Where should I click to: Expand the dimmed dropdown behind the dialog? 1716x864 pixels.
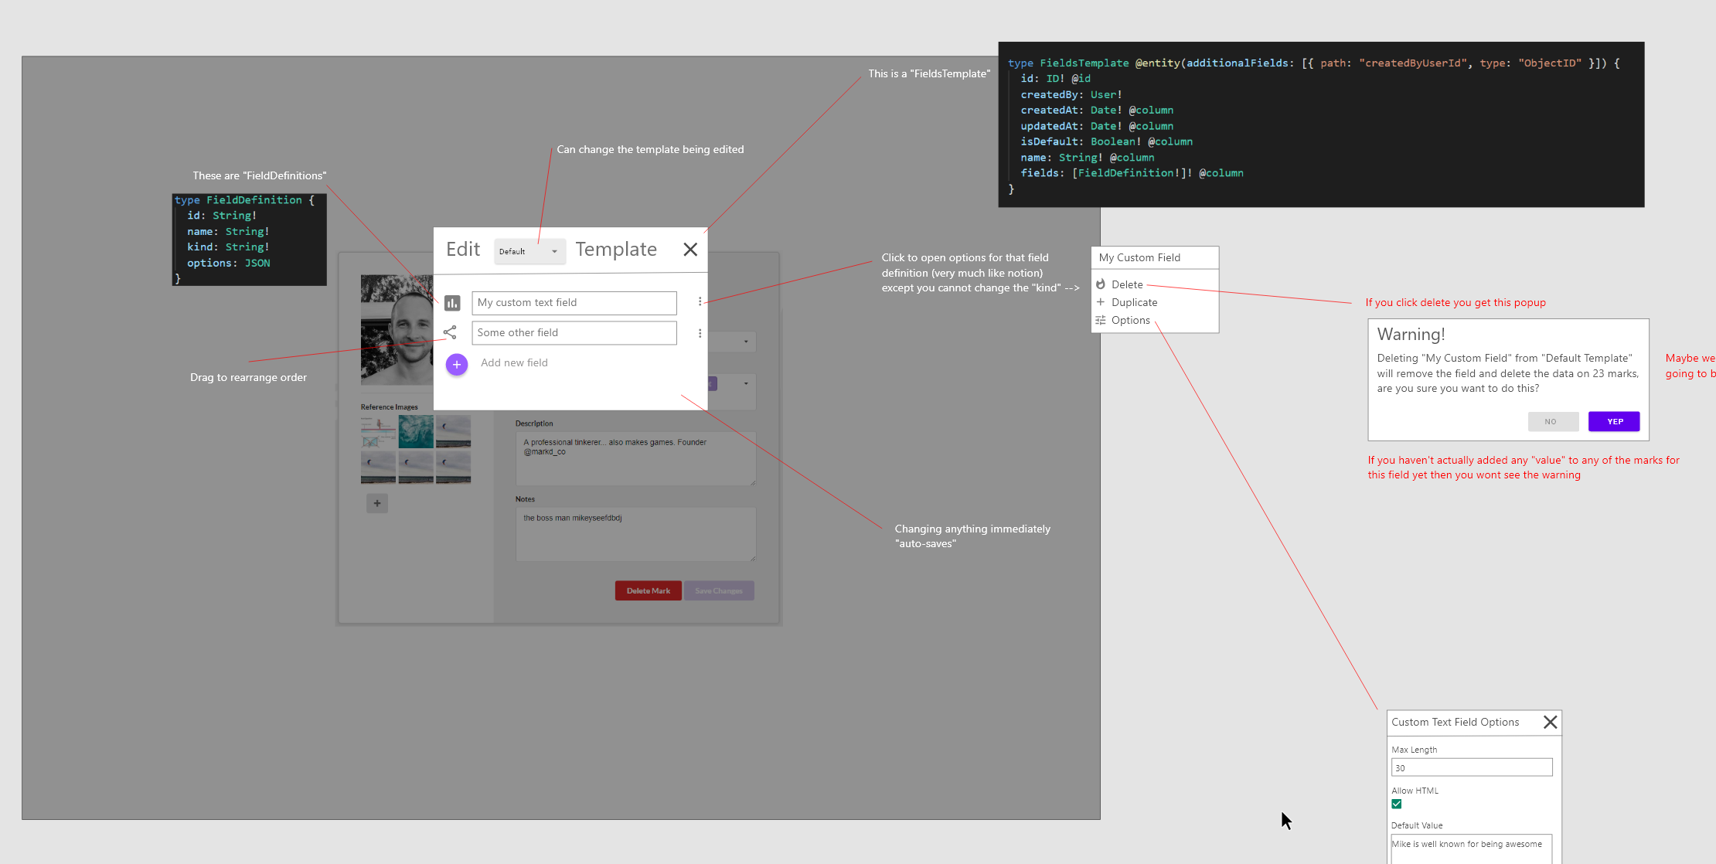745,342
